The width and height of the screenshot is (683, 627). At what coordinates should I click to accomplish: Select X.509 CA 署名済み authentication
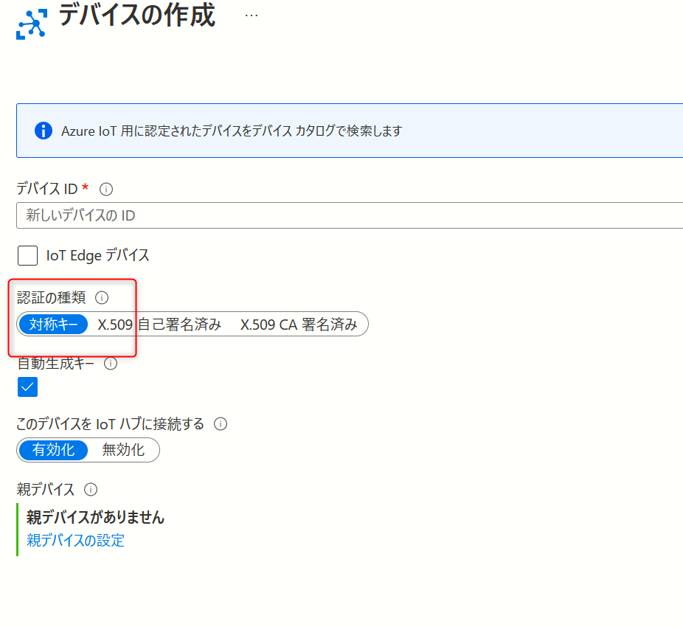[299, 324]
